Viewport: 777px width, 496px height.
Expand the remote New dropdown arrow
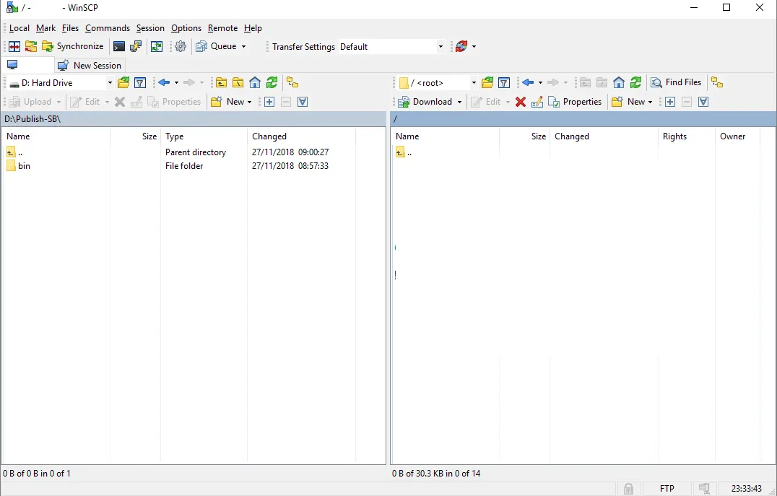650,102
